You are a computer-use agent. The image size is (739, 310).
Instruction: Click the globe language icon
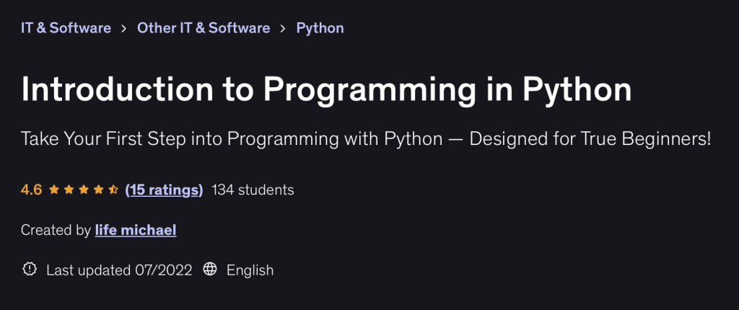point(210,270)
